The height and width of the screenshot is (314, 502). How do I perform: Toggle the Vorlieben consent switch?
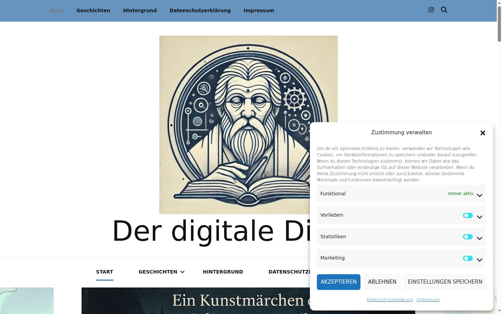tap(468, 216)
